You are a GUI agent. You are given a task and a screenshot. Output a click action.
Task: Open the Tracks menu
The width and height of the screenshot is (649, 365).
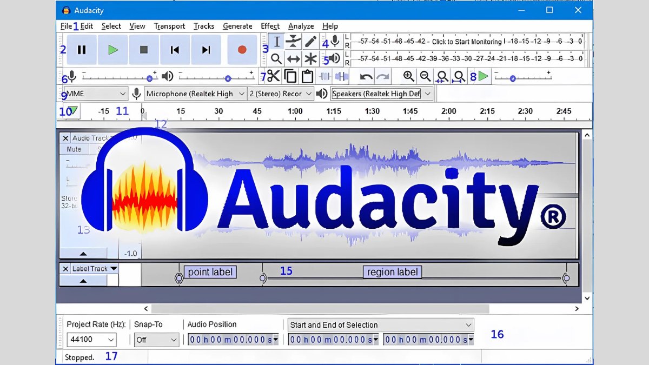pos(204,26)
